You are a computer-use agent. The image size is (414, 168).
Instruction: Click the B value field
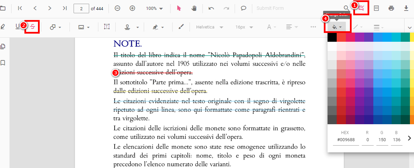tap(397, 140)
